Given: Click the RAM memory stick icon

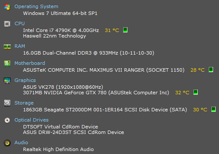Looking at the screenshot, I should 7,46.
